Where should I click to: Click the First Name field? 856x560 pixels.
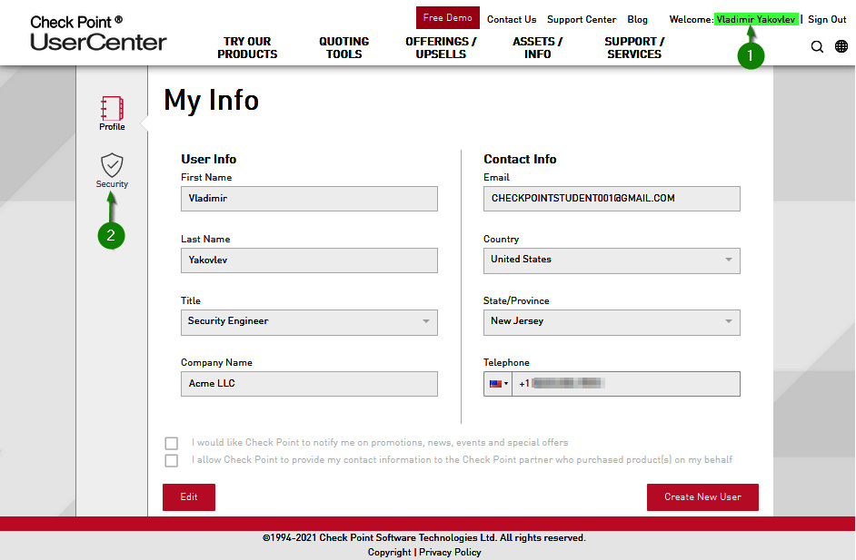coord(309,199)
